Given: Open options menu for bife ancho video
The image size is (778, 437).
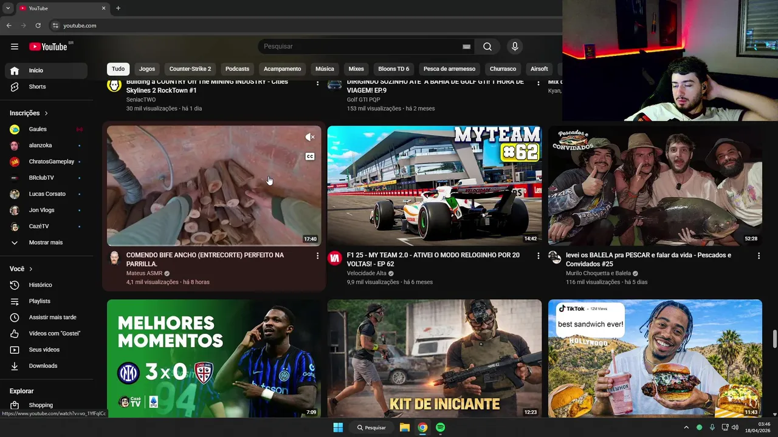Looking at the screenshot, I should click(317, 256).
